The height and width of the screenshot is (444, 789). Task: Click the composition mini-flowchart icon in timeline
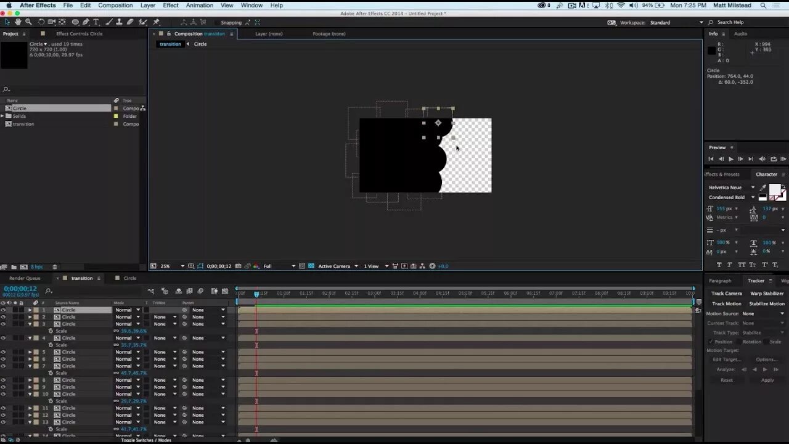tap(151, 291)
